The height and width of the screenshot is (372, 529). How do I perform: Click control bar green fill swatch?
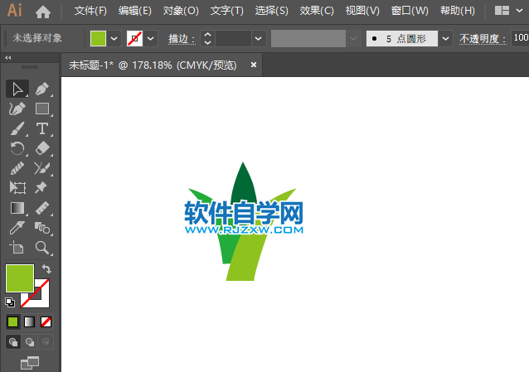point(98,38)
